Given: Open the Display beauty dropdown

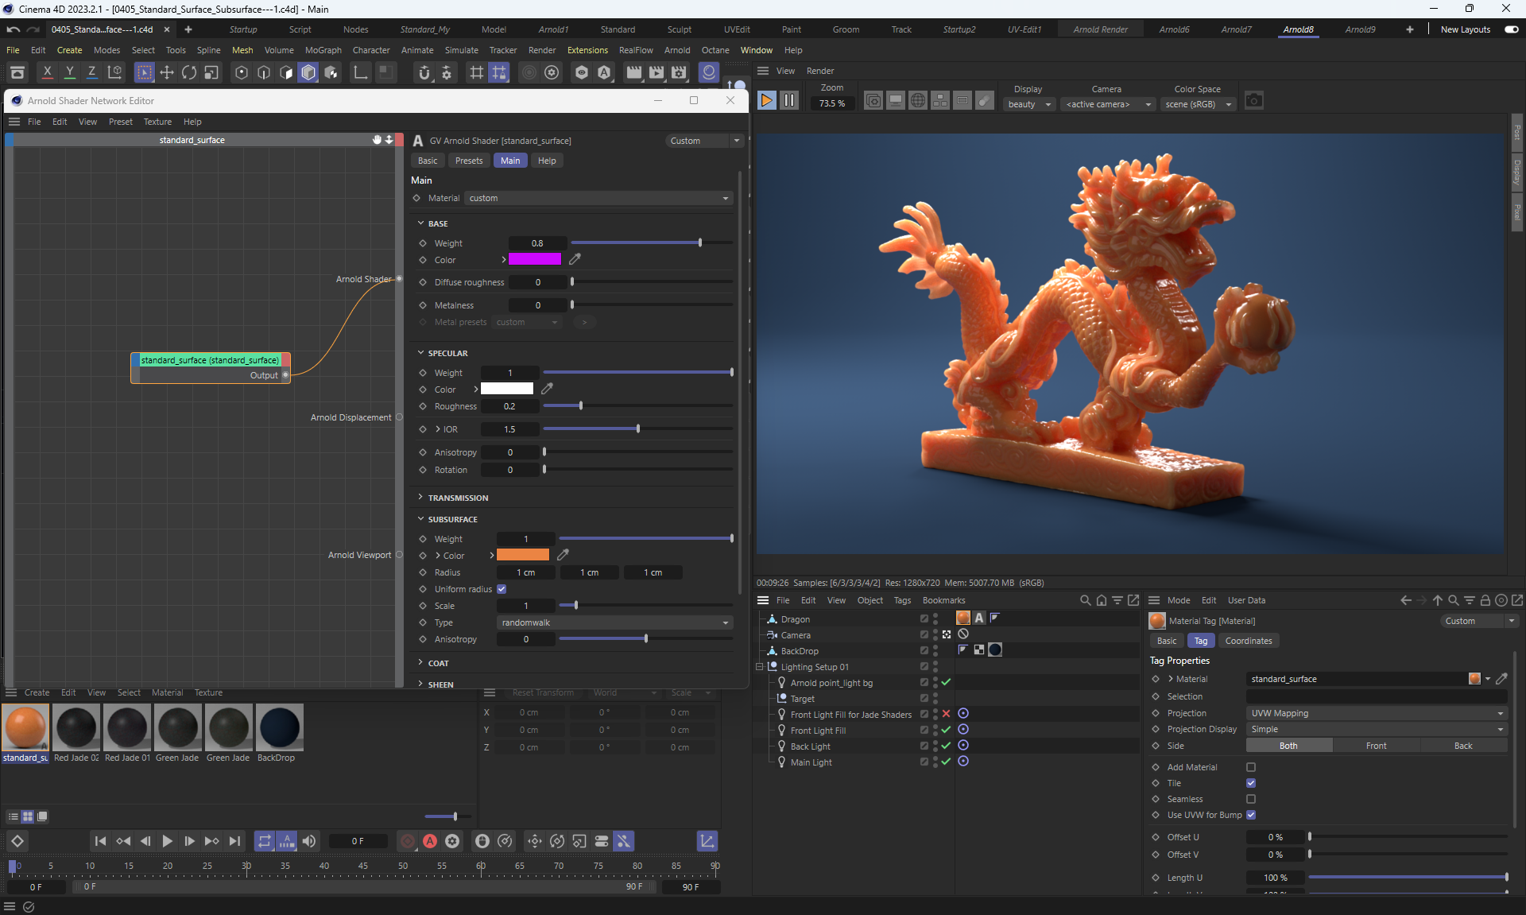Looking at the screenshot, I should point(1029,104).
